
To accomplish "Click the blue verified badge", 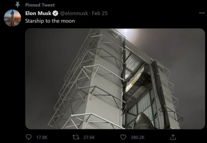I will 55,13.
